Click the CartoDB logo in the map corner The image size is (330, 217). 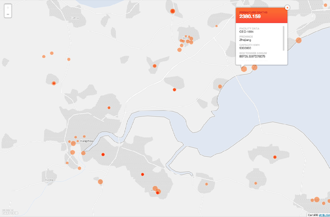(10, 212)
